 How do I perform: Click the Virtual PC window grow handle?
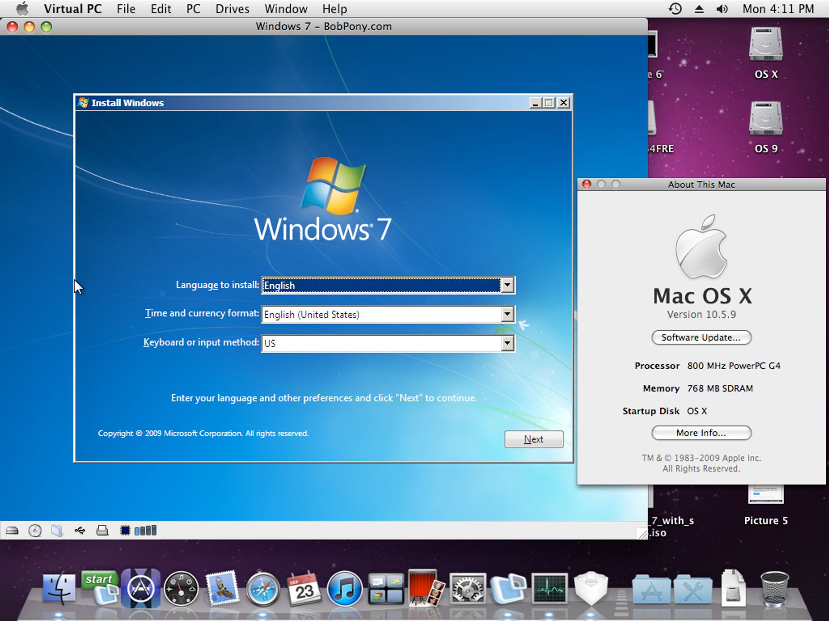[x=642, y=533]
